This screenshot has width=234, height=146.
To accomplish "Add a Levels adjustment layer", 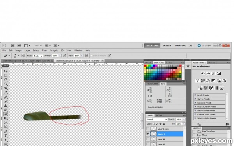I will click(x=208, y=73).
